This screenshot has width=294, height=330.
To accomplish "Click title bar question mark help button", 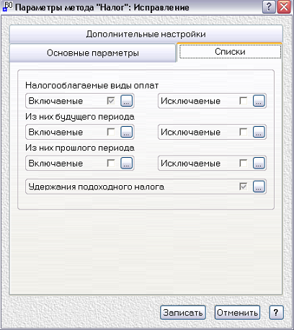I will pos(269,7).
